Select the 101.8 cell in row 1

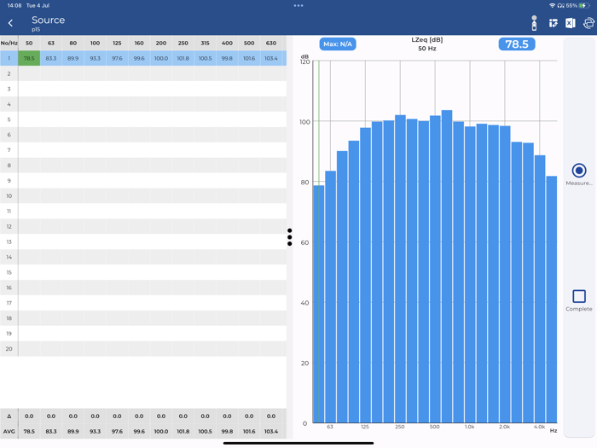pos(183,58)
